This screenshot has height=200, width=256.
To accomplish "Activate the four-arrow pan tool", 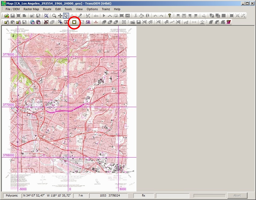I will 60,16.
